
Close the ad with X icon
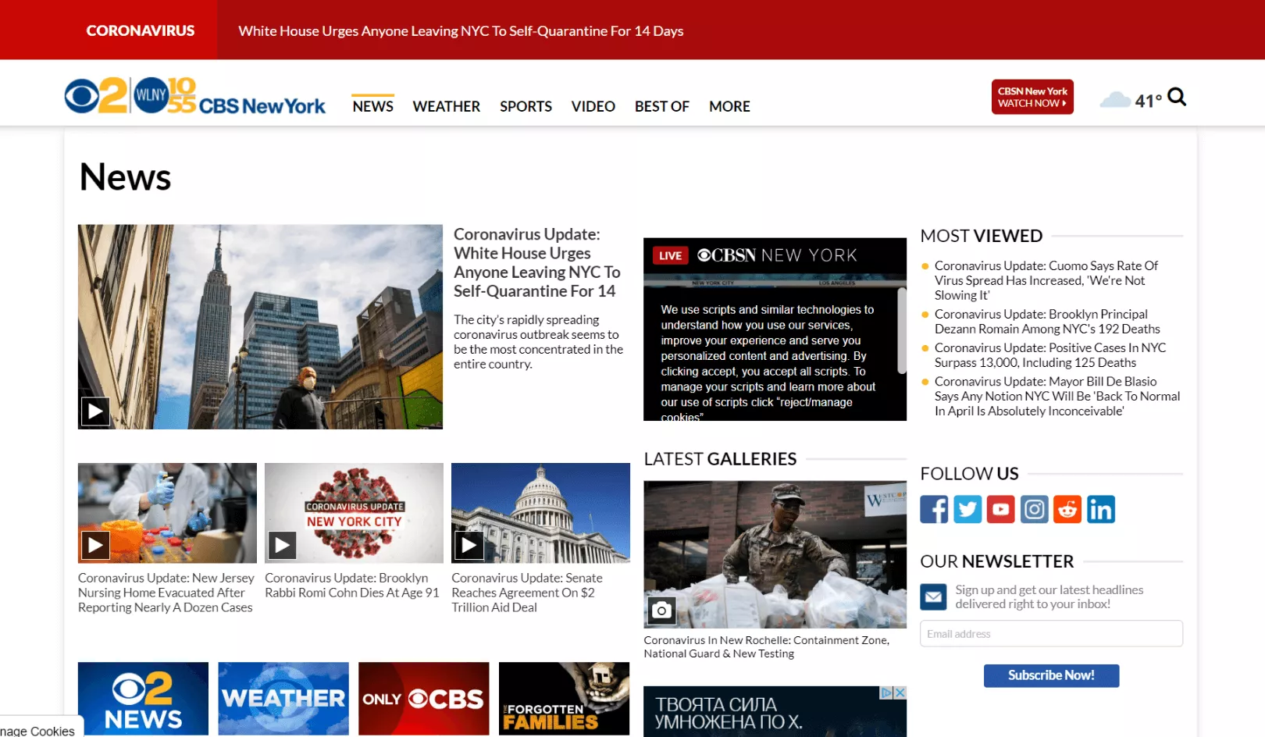pos(900,692)
